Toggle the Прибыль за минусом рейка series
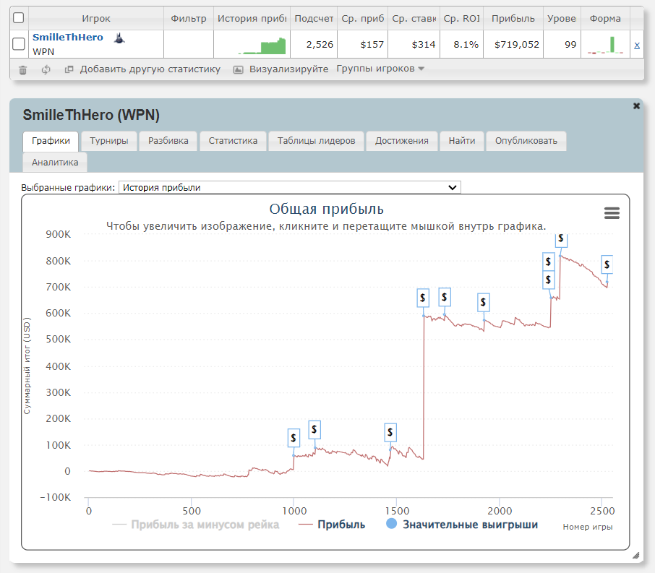The width and height of the screenshot is (655, 573). [196, 525]
